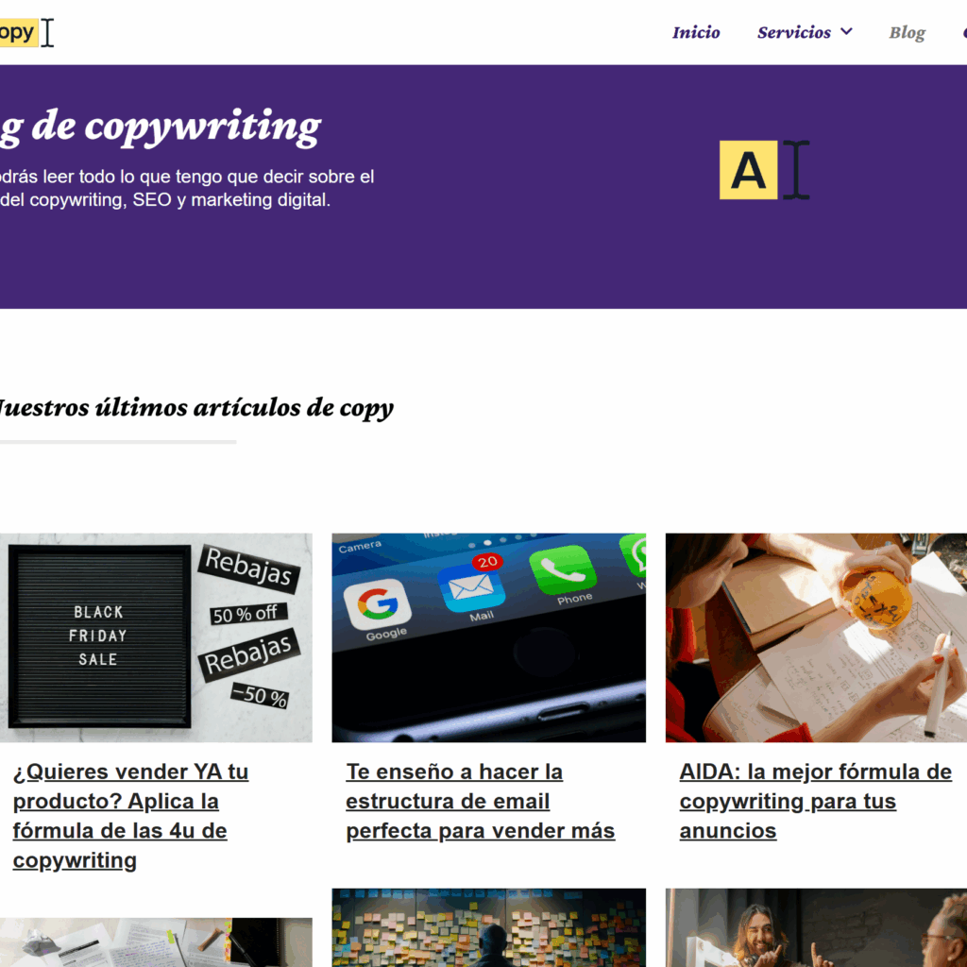Open the AIDA copywriting formula article link
This screenshot has width=967, height=967.
pos(815,801)
